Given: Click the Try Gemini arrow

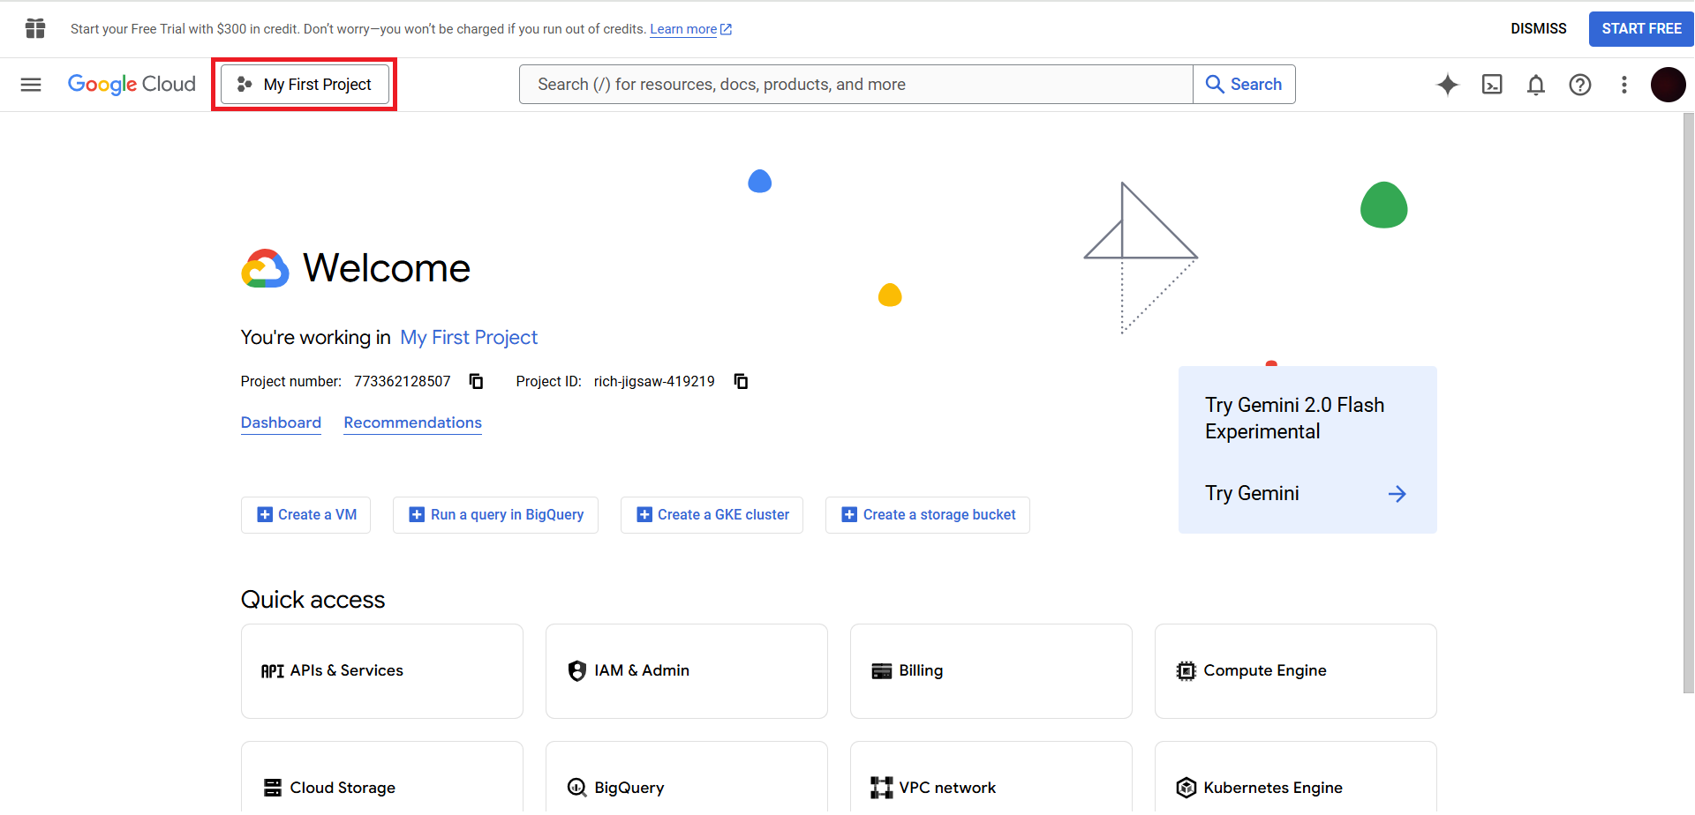Looking at the screenshot, I should 1397,494.
